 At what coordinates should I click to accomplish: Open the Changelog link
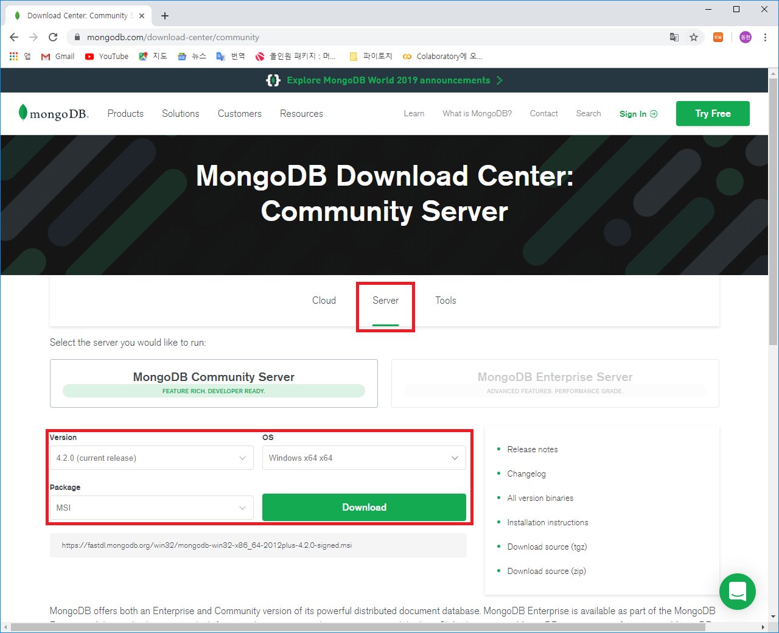(x=526, y=474)
